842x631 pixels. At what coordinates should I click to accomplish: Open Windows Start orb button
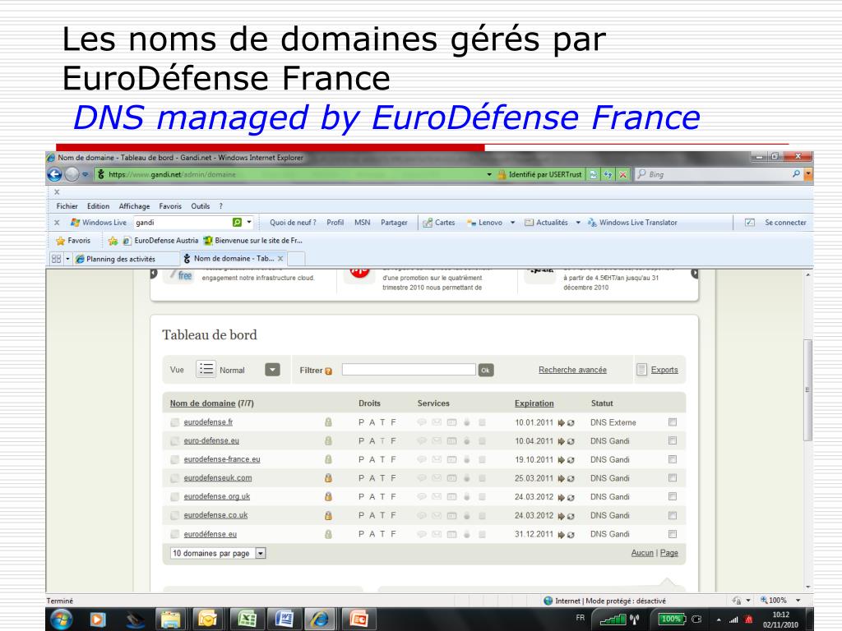(61, 619)
